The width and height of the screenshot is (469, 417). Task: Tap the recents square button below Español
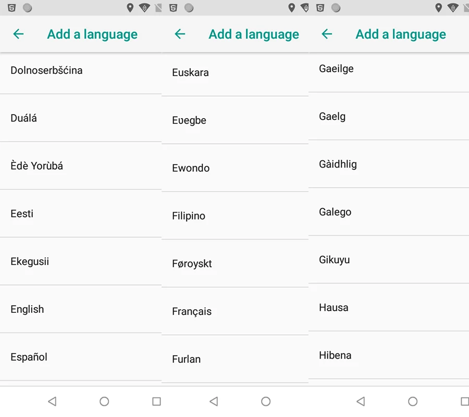tap(156, 401)
